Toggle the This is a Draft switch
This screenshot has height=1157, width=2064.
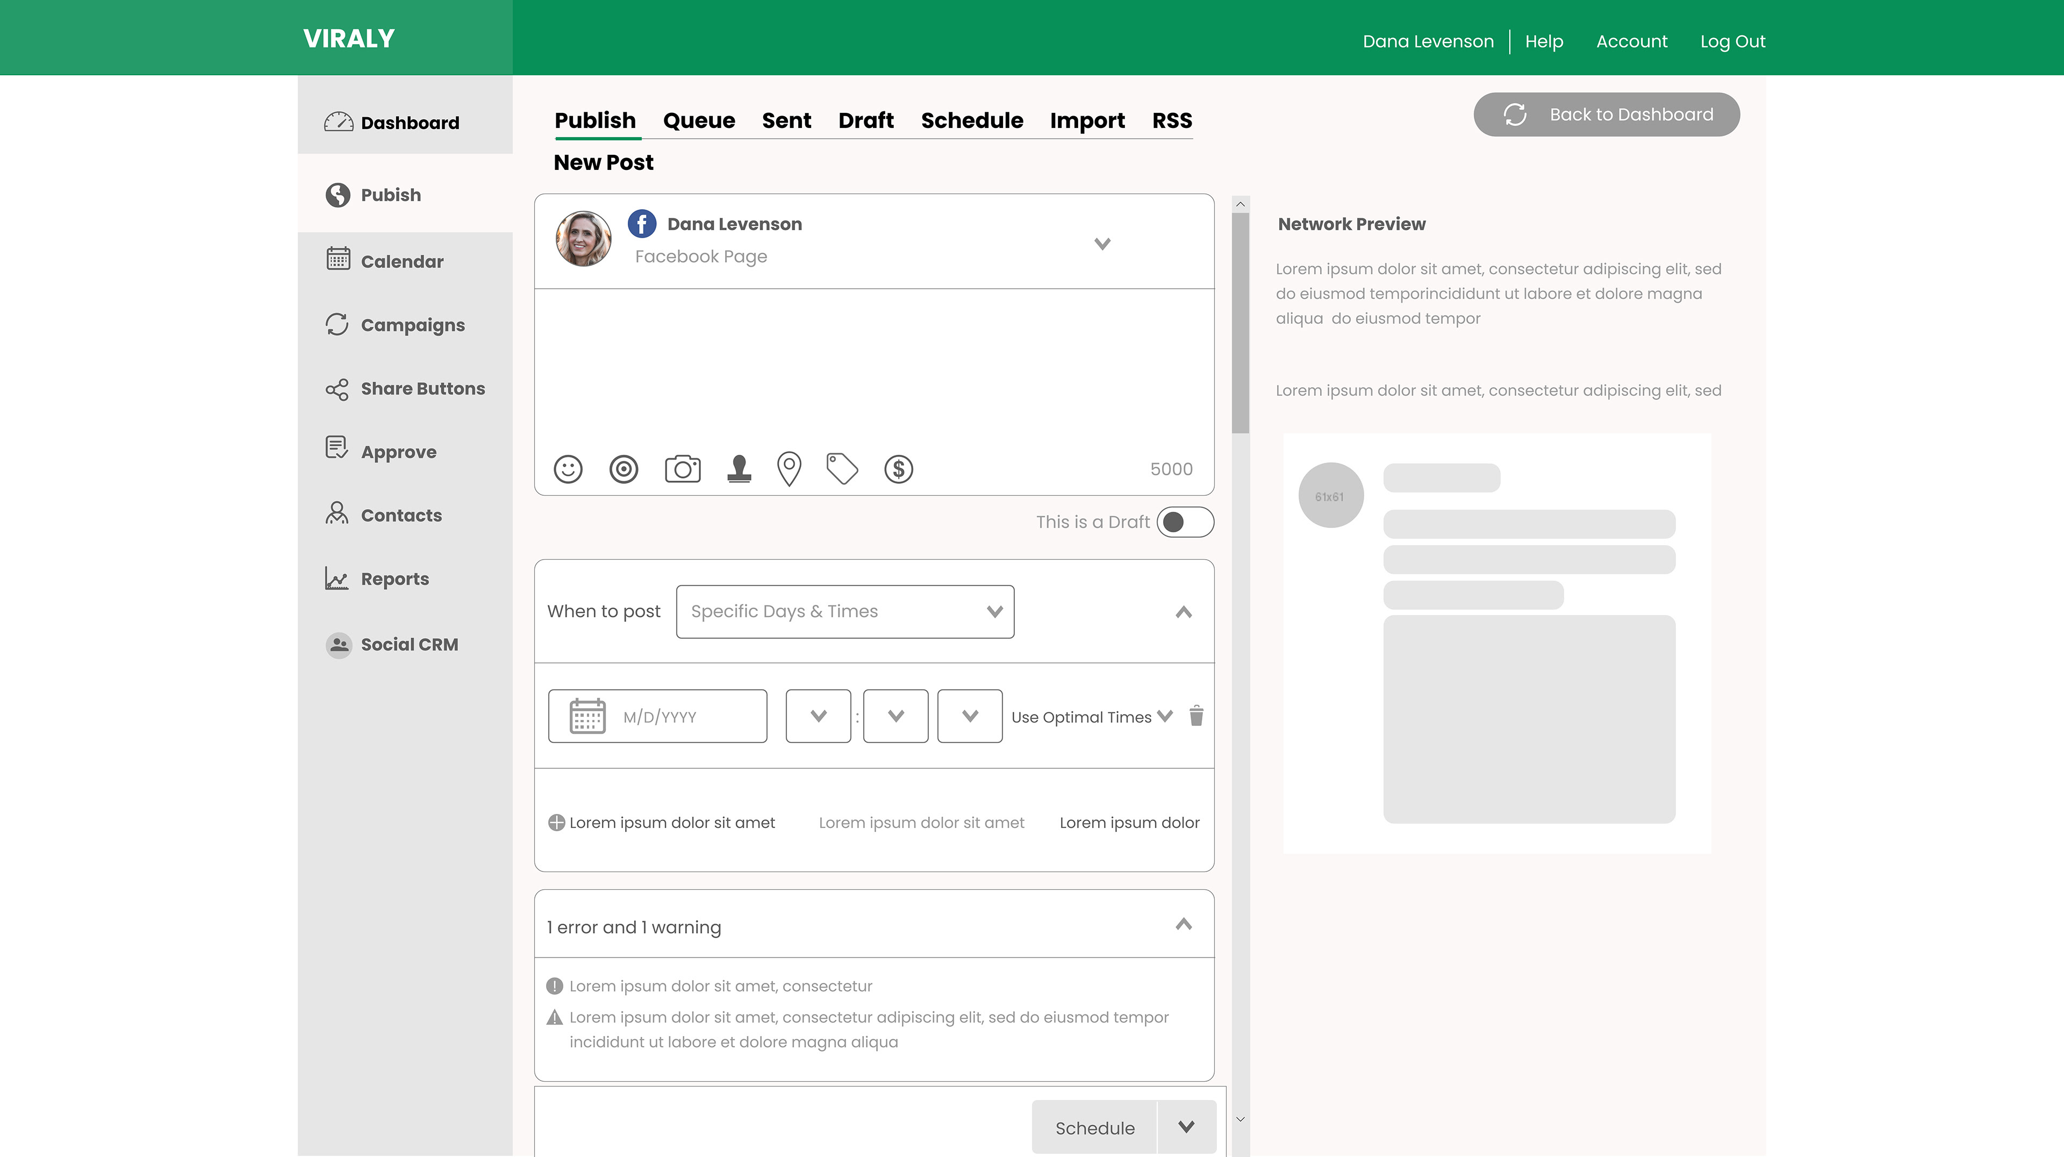pos(1185,523)
